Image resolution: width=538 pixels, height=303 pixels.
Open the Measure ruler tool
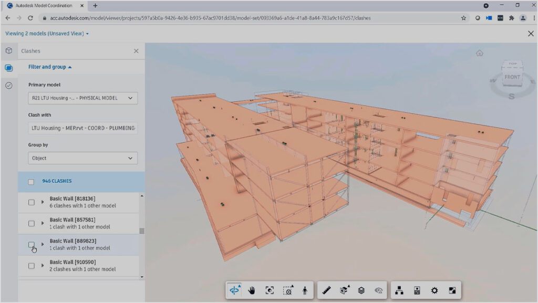tap(326, 290)
